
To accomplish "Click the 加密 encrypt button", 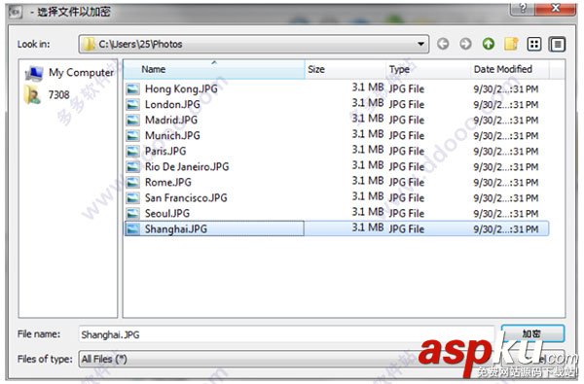I will pos(532,333).
